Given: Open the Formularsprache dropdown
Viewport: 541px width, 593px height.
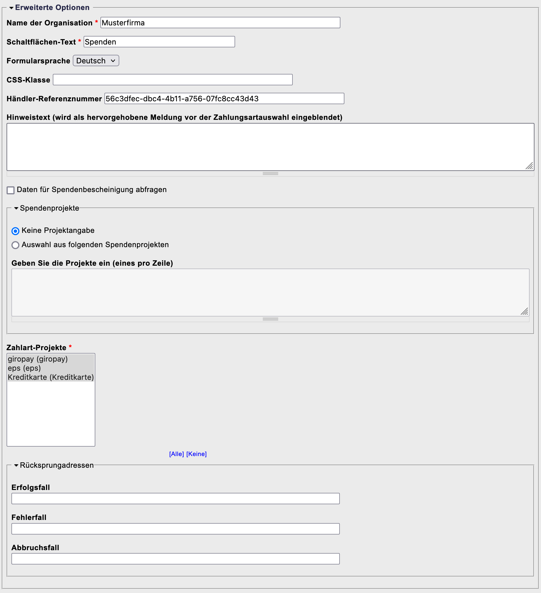Looking at the screenshot, I should point(96,61).
